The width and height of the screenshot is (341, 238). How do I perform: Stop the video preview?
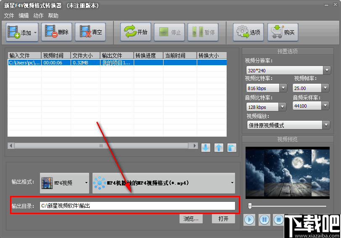click(x=279, y=220)
